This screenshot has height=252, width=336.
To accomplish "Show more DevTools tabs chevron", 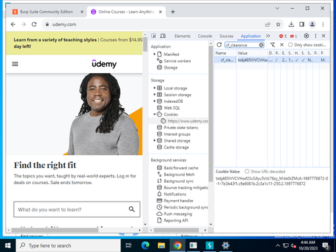I will point(268,36).
